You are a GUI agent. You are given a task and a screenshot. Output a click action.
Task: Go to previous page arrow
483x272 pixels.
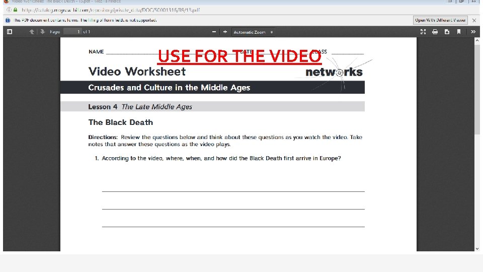[x=31, y=32]
